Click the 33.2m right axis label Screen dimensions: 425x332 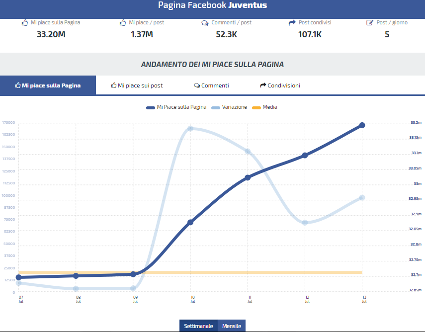click(x=416, y=122)
